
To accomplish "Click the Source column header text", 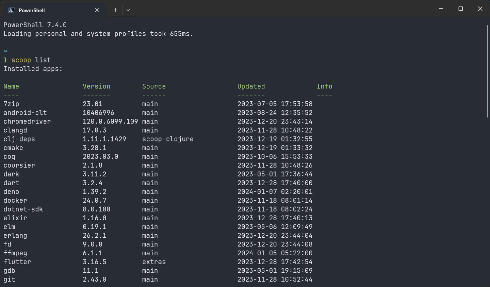I will tap(154, 86).
